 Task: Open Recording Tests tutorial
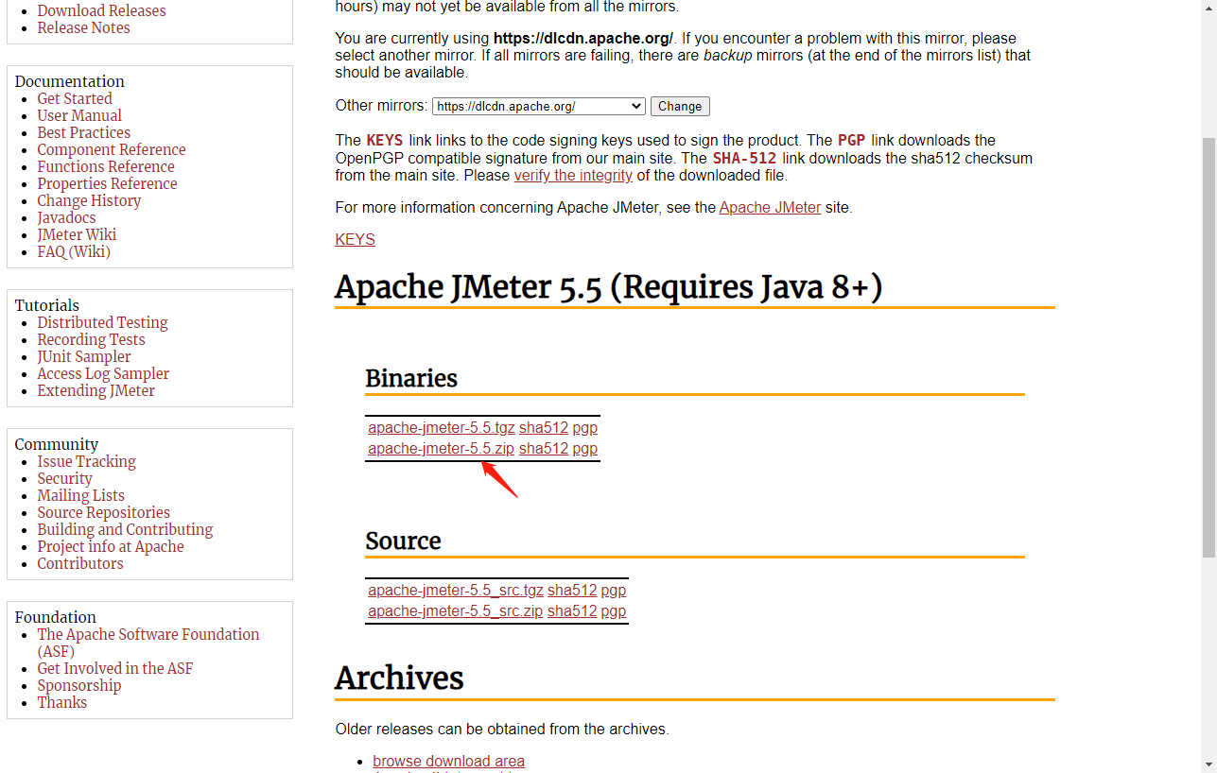point(91,339)
